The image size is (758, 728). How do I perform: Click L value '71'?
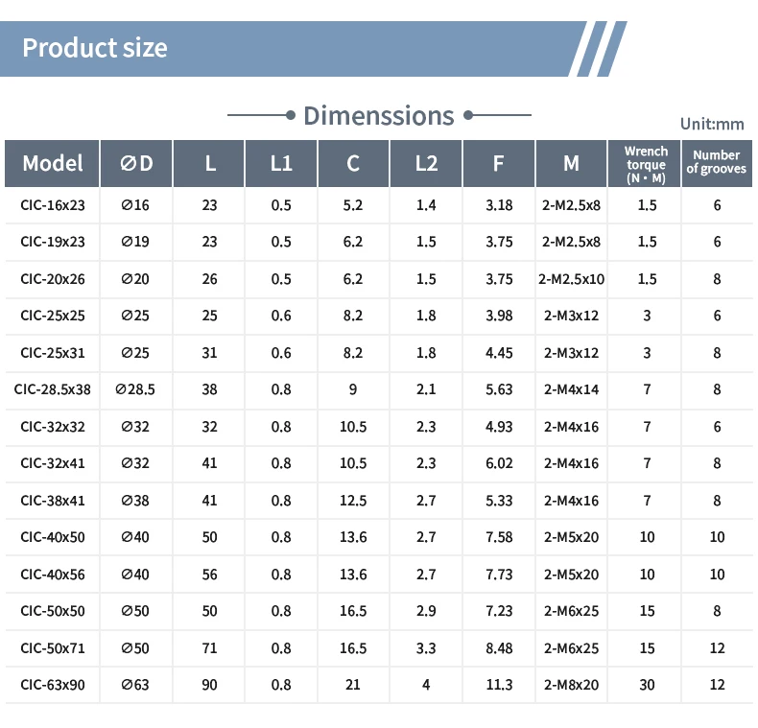click(x=209, y=648)
